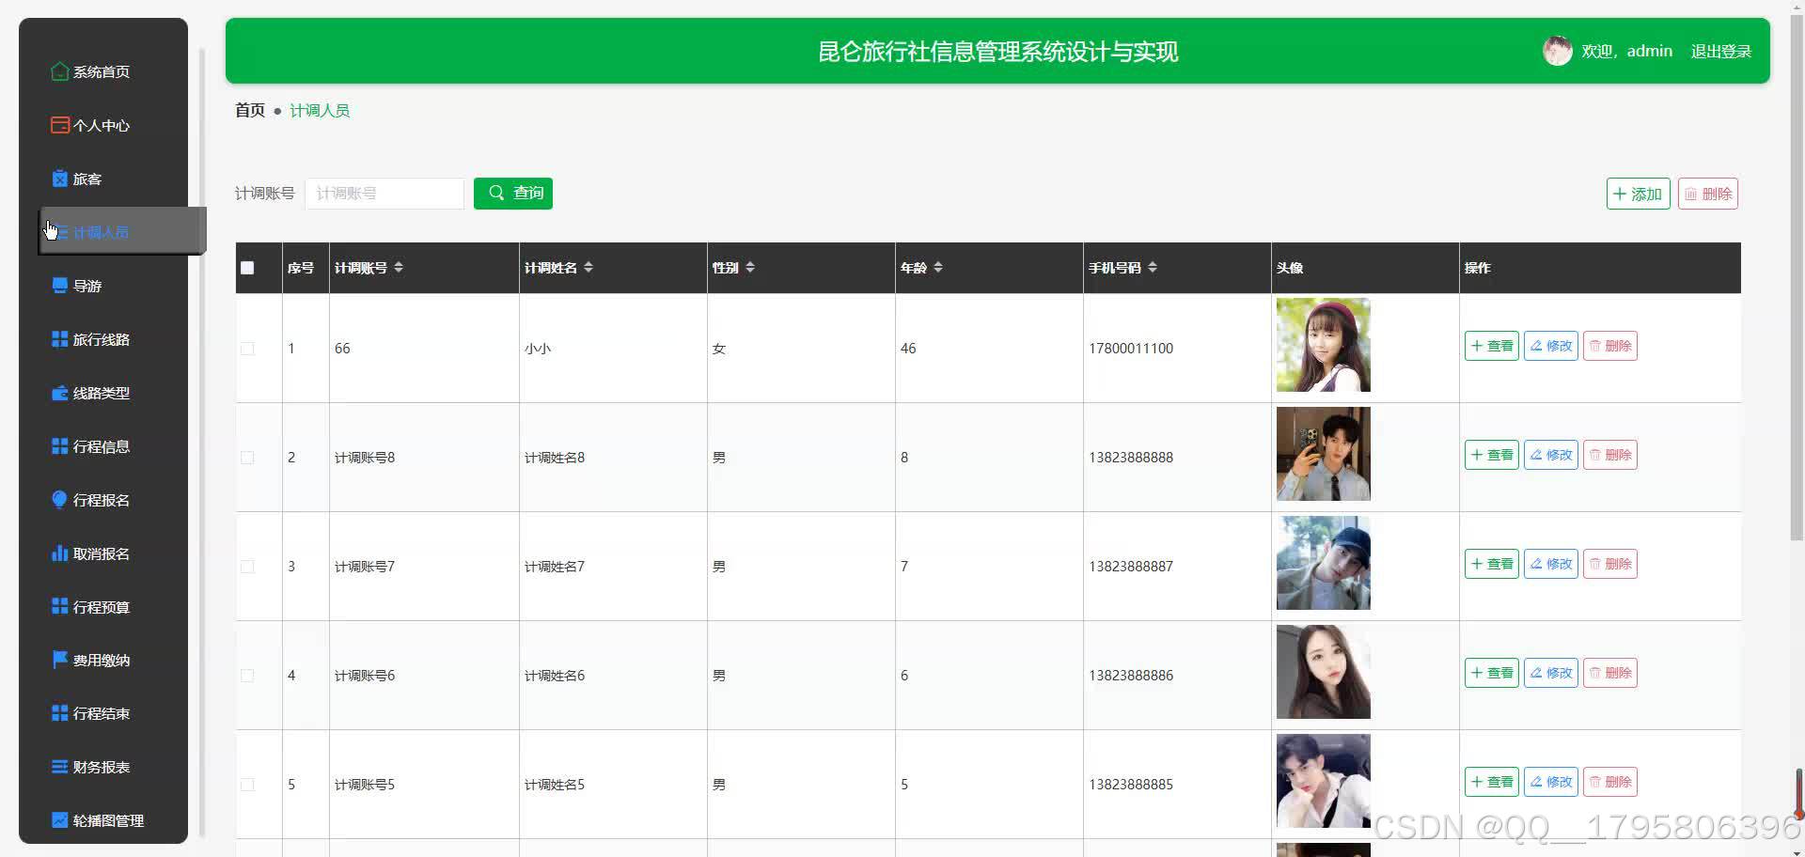Click the avatar thumbnail of row 计调账号6
1805x857 pixels.
pyautogui.click(x=1324, y=672)
